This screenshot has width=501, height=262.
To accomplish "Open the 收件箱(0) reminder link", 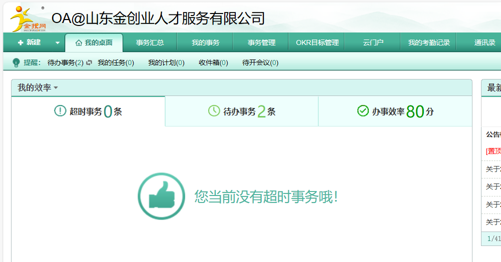I will 213,62.
